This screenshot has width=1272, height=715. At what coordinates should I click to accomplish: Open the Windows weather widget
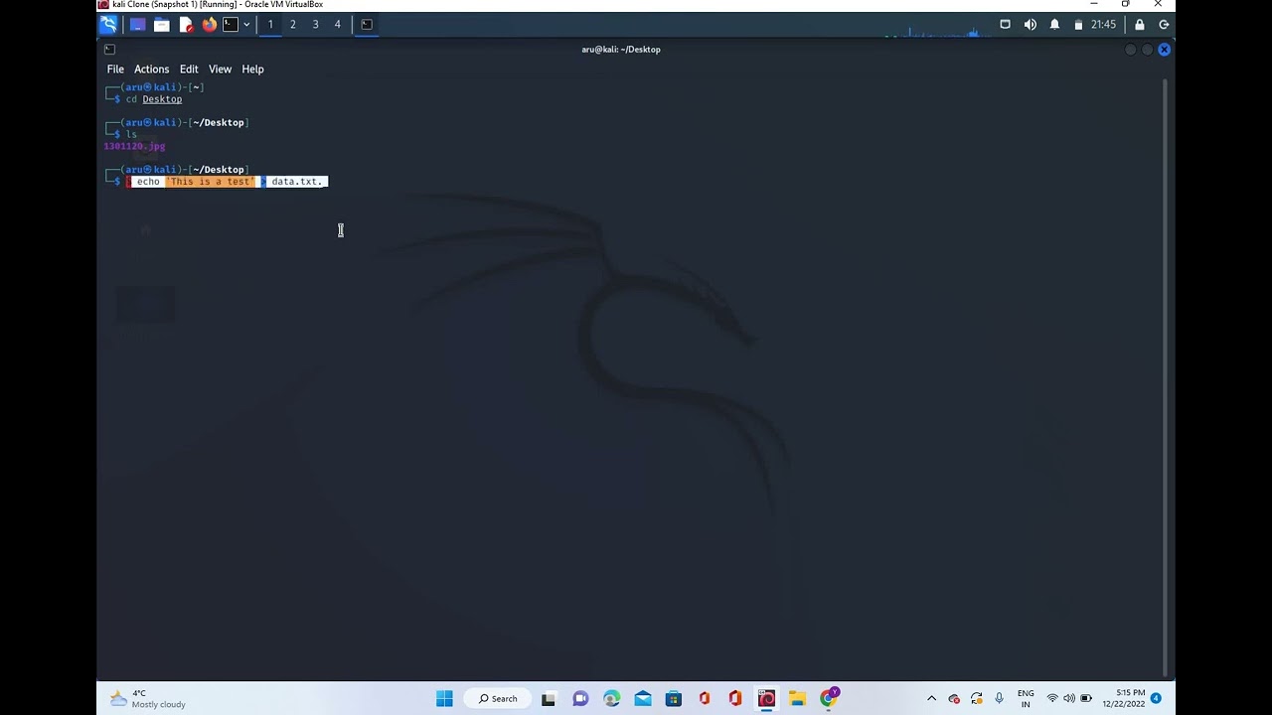pyautogui.click(x=147, y=698)
